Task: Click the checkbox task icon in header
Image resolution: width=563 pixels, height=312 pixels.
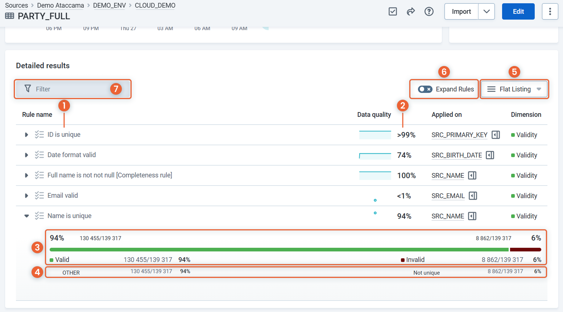Action: tap(393, 12)
